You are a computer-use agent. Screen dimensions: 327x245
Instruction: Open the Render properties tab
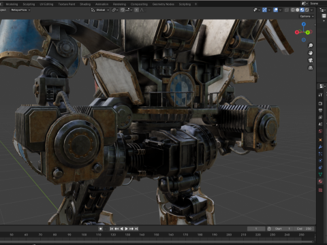(x=320, y=103)
